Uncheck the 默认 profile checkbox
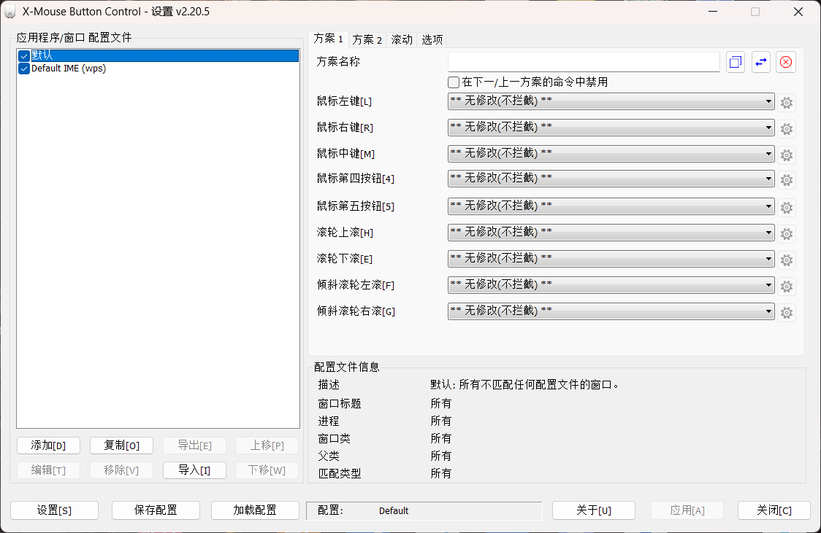 24,55
